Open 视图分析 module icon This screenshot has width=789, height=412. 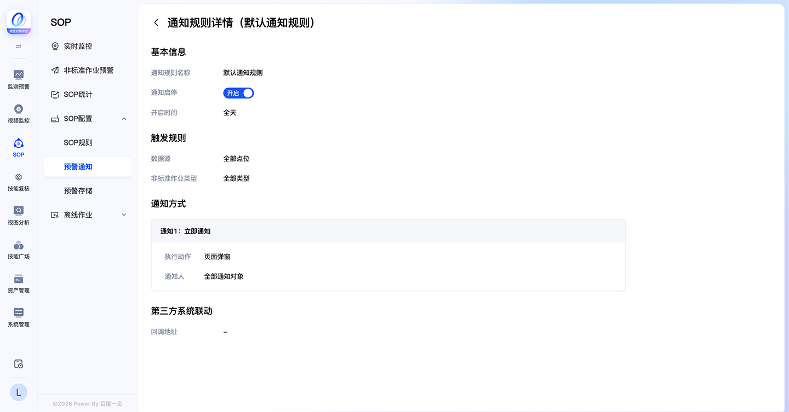(x=19, y=211)
